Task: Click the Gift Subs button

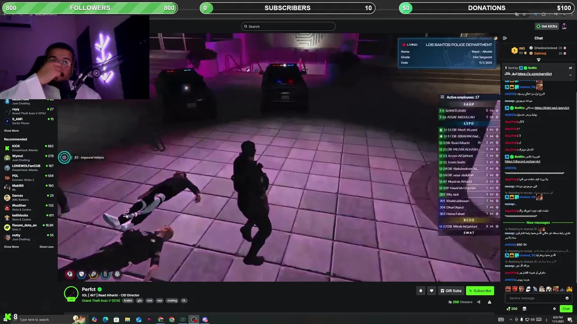Action: click(x=451, y=291)
